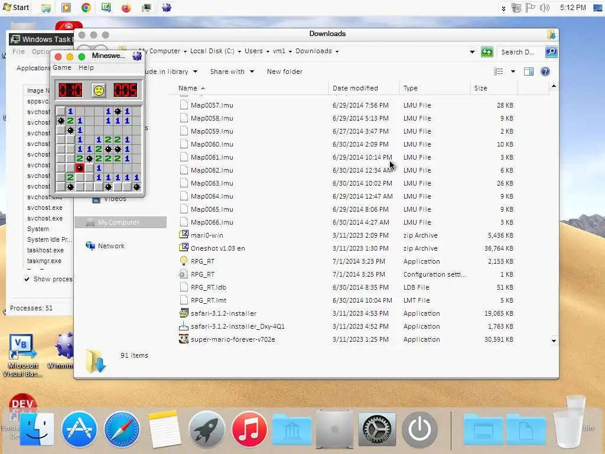
Task: Show hidden tray icons chevron
Action: point(503,8)
